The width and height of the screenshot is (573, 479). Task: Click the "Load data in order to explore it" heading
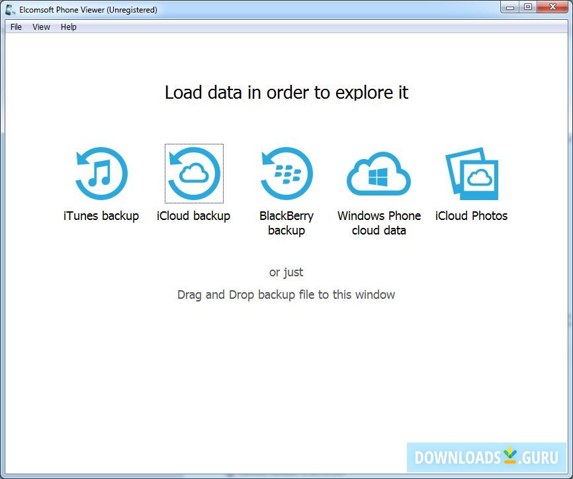(x=286, y=93)
